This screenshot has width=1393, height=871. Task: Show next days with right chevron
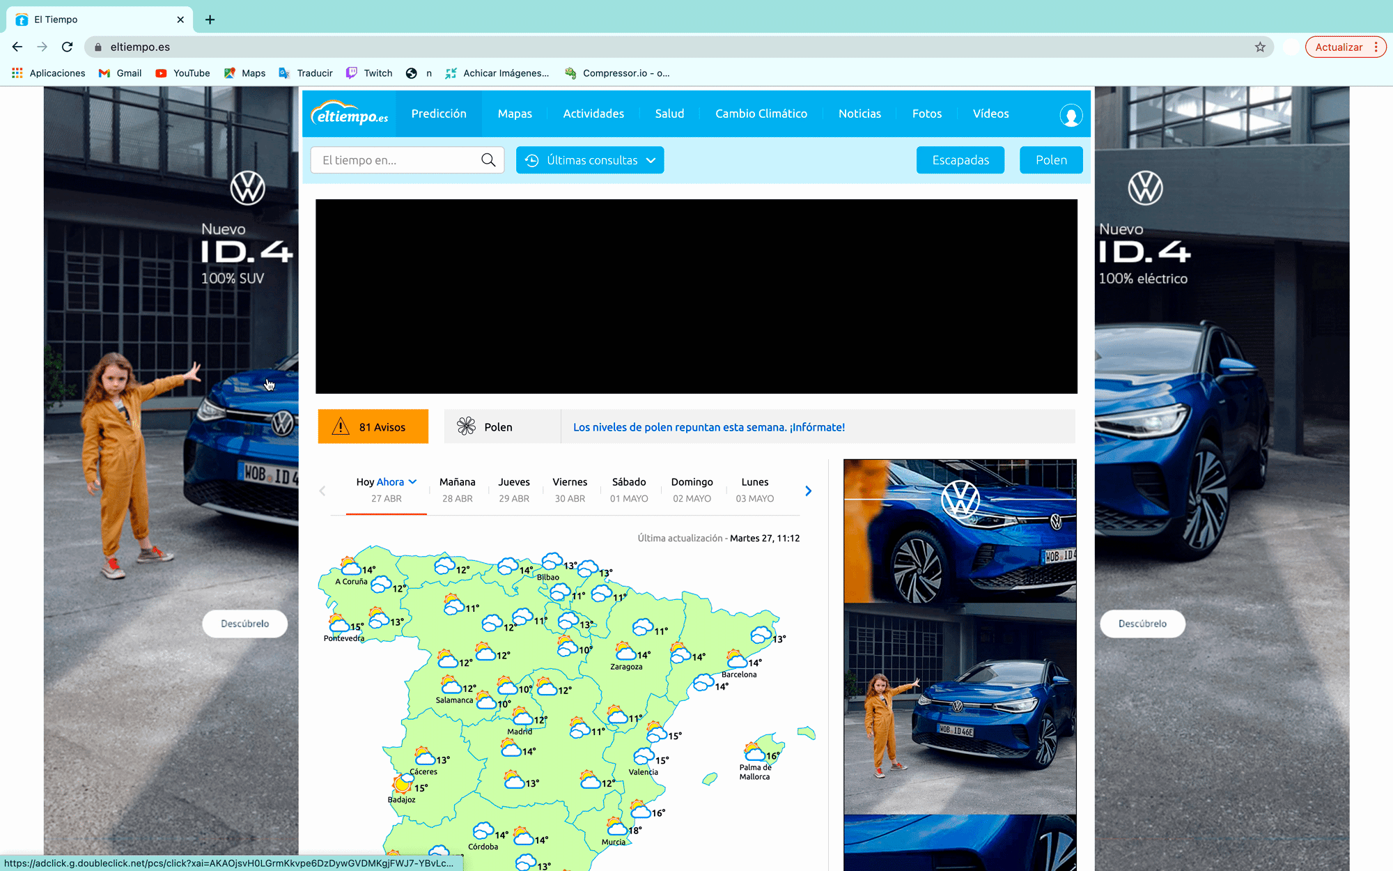pyautogui.click(x=809, y=491)
